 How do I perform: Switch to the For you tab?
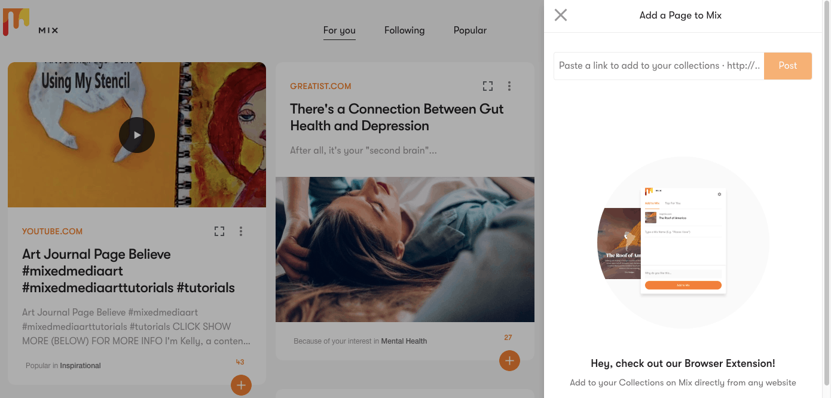click(340, 30)
